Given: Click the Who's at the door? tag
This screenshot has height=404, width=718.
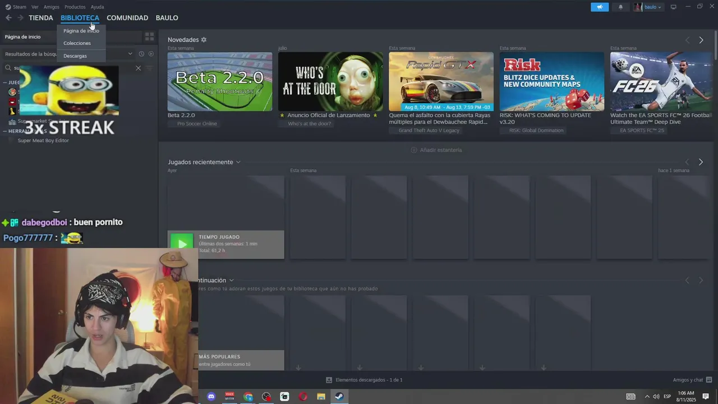Looking at the screenshot, I should 310,123.
